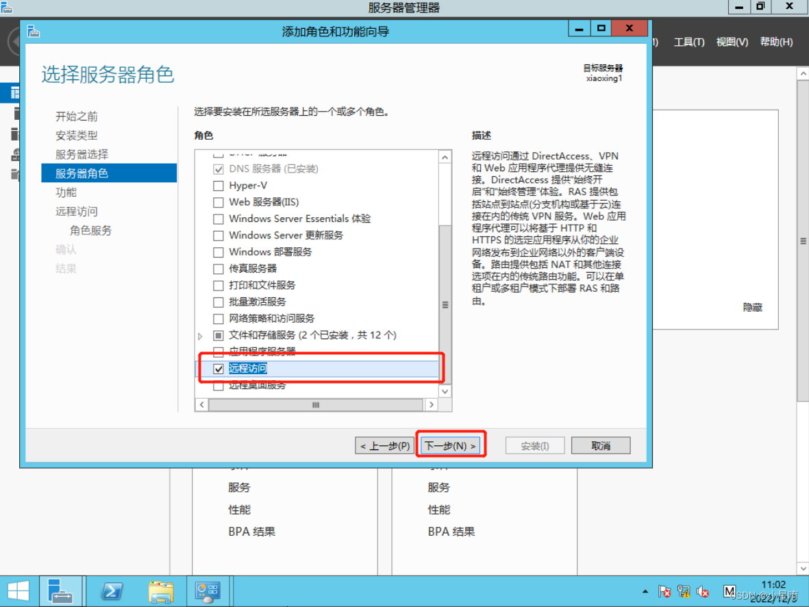This screenshot has width=809, height=607.
Task: Click the muted volume tray icon
Action: pyautogui.click(x=702, y=591)
